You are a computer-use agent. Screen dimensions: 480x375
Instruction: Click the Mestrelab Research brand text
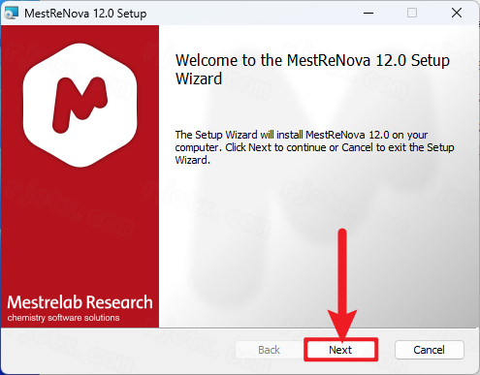80,302
